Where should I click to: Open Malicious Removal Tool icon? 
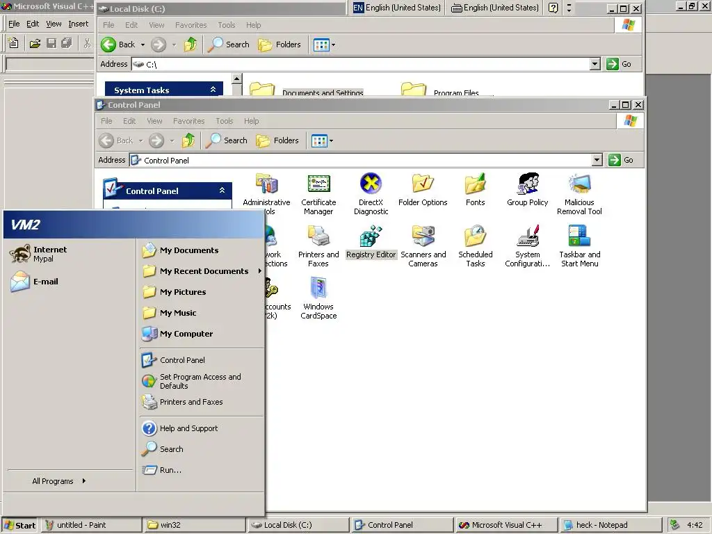point(579,194)
